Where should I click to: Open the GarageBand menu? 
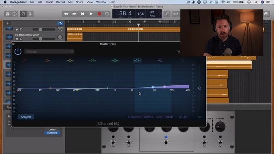(18, 2)
